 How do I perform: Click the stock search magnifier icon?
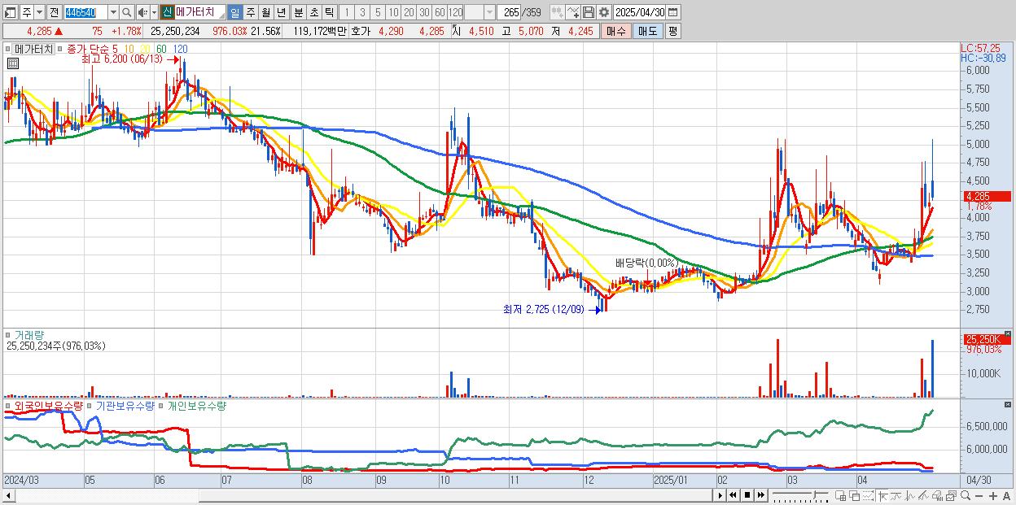[x=126, y=12]
